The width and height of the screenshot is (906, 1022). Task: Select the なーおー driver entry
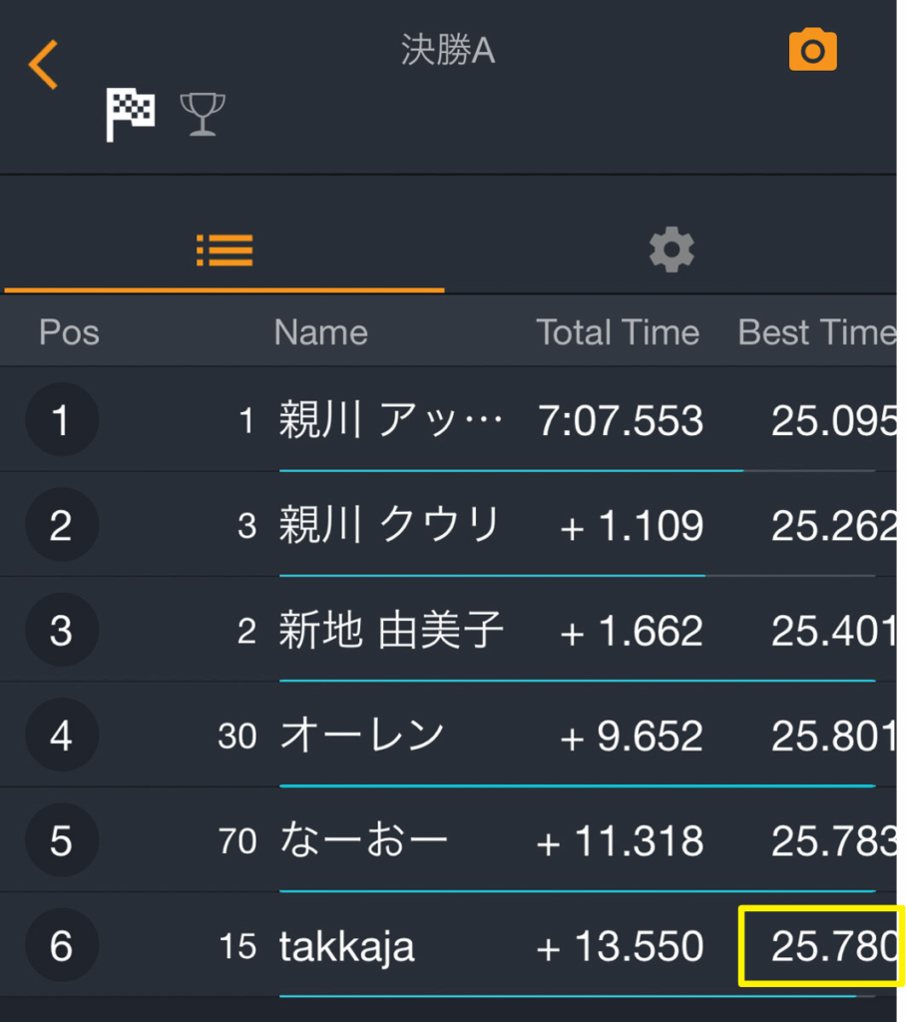363,840
